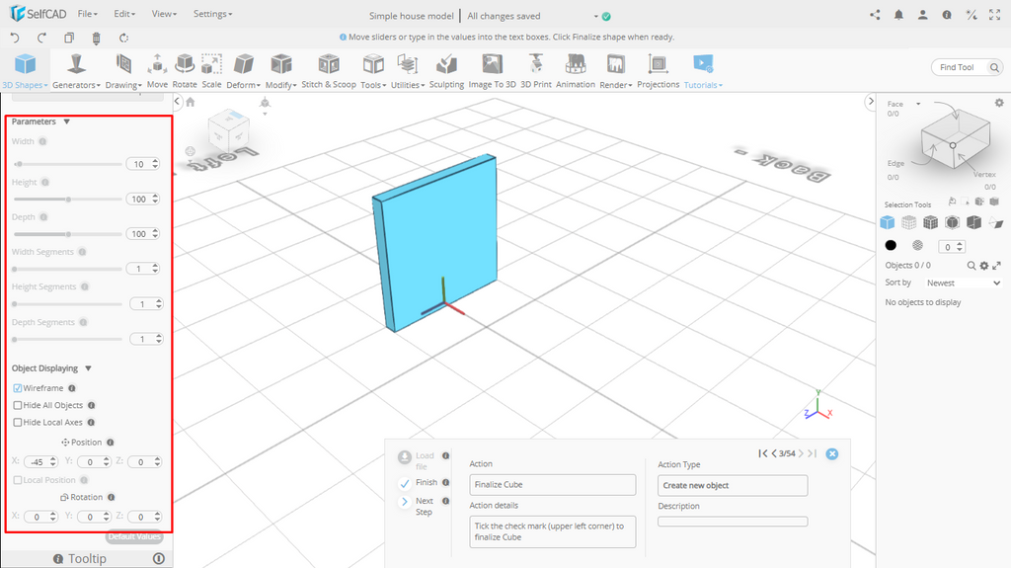This screenshot has width=1011, height=568.
Task: Open the Sort by Newest dropdown
Action: 963,283
